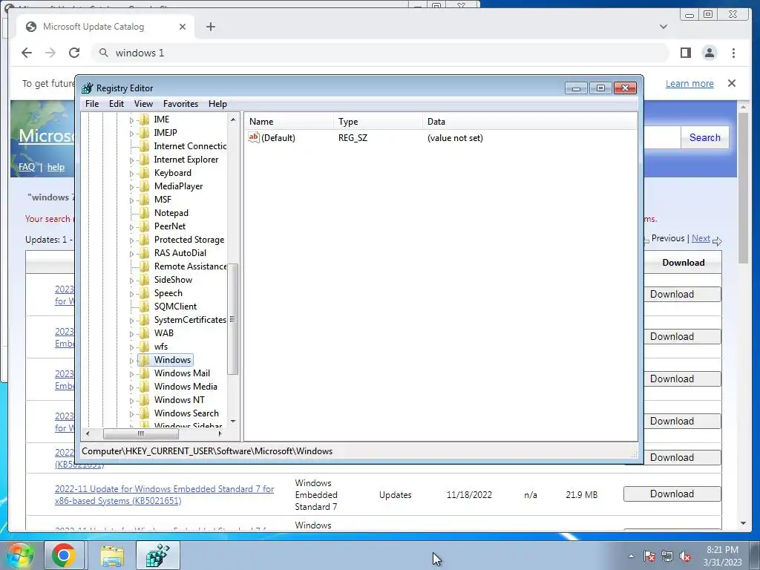The image size is (760, 570).
Task: Sort values by the Type column header
Action: (x=378, y=122)
